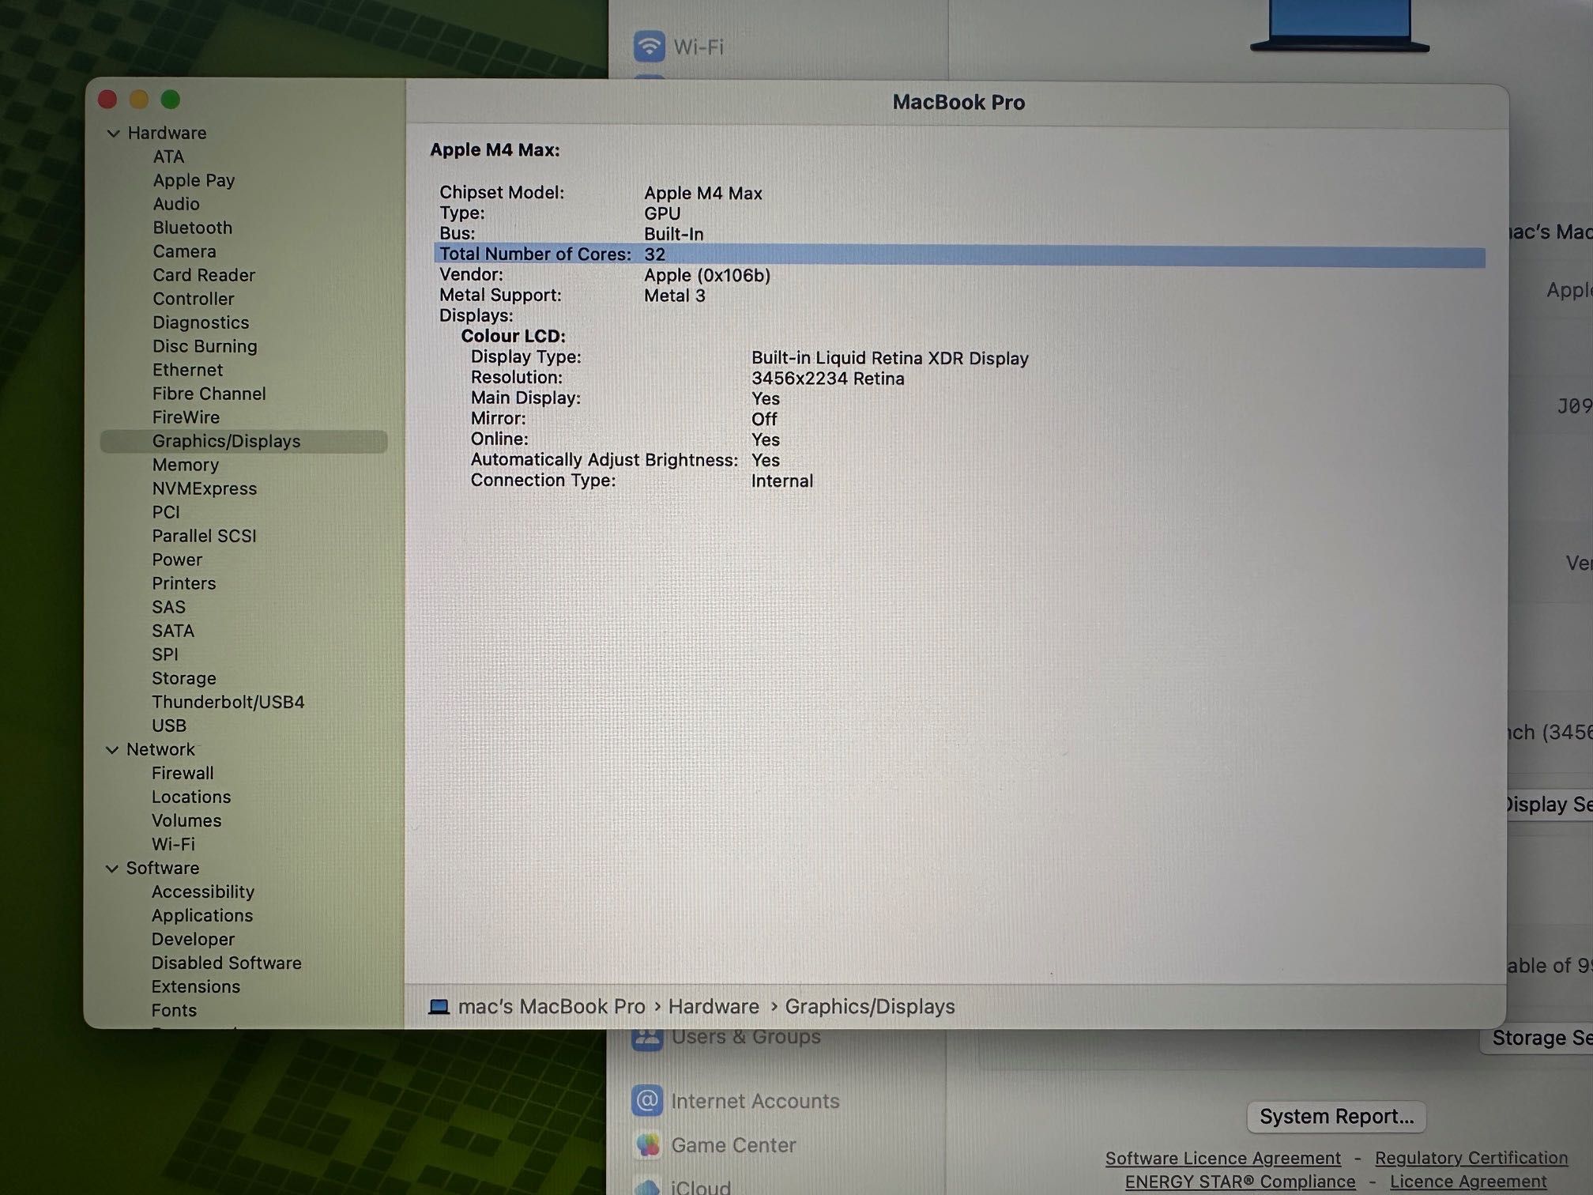Screen dimensions: 1593x1195
Task: Open Disabled Software entry
Action: 226,963
